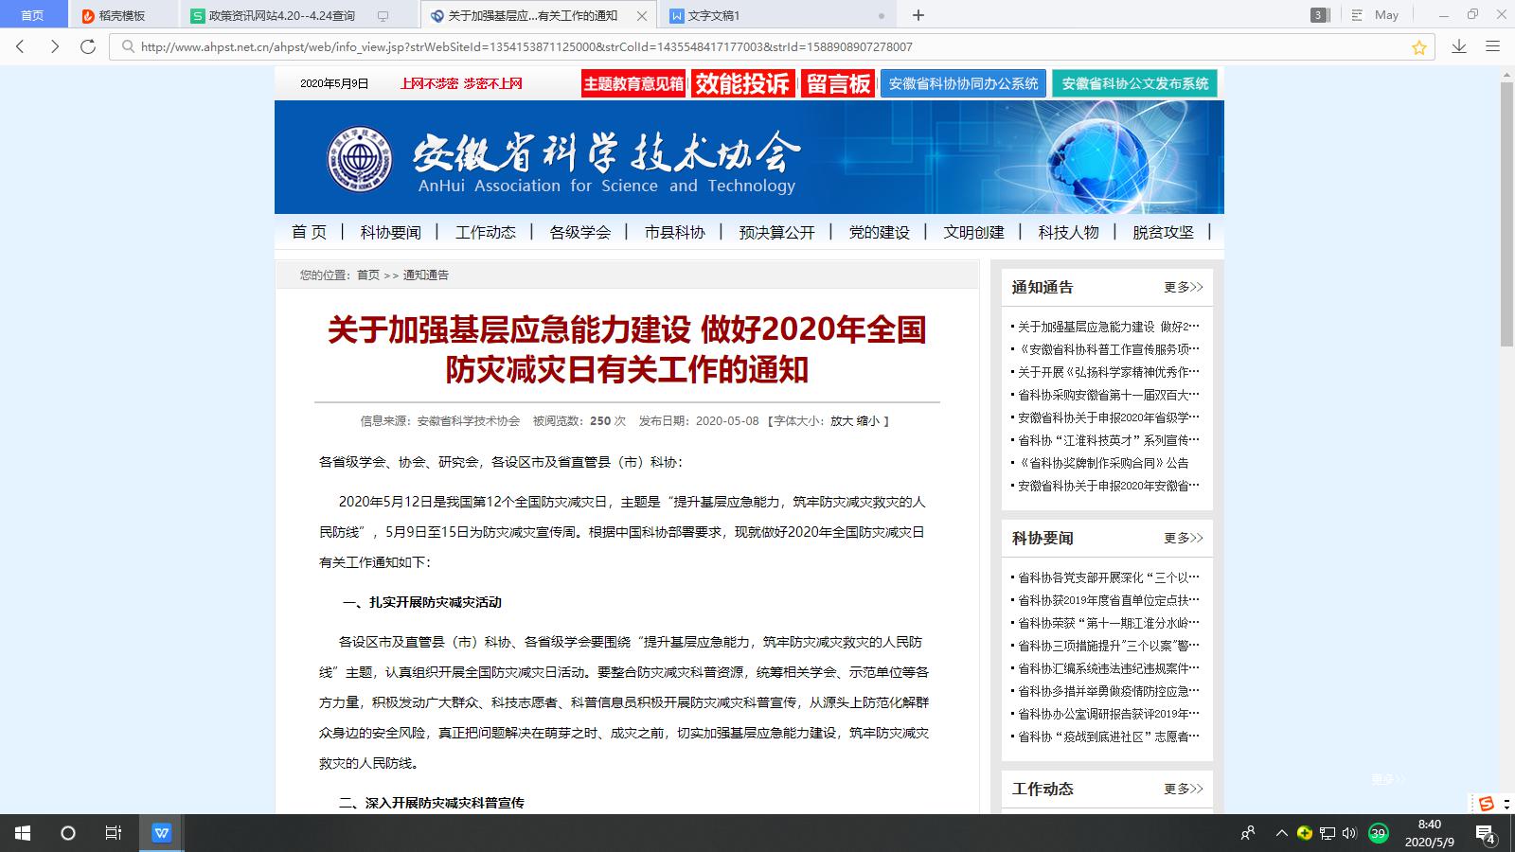Open the 各级学会 nav item
Image resolution: width=1515 pixels, height=852 pixels.
pyautogui.click(x=579, y=232)
